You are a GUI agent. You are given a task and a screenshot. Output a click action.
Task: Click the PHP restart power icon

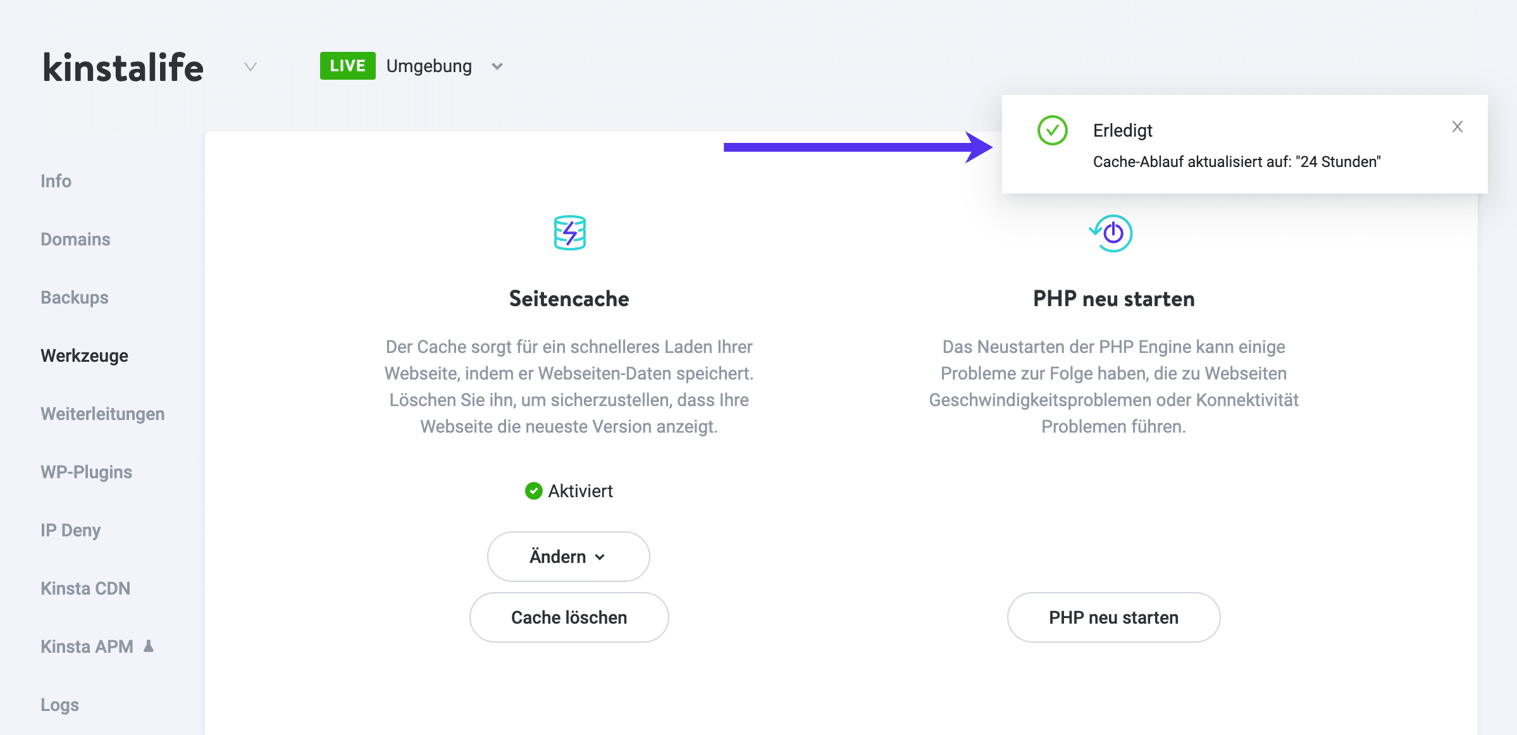tap(1111, 233)
